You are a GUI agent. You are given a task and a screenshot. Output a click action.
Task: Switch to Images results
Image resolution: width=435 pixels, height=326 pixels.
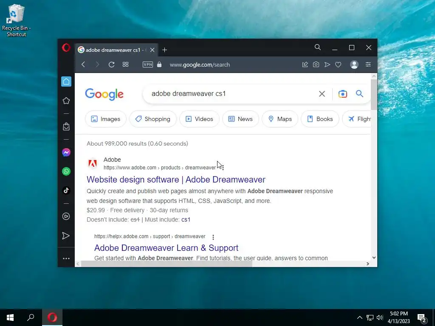pyautogui.click(x=106, y=119)
